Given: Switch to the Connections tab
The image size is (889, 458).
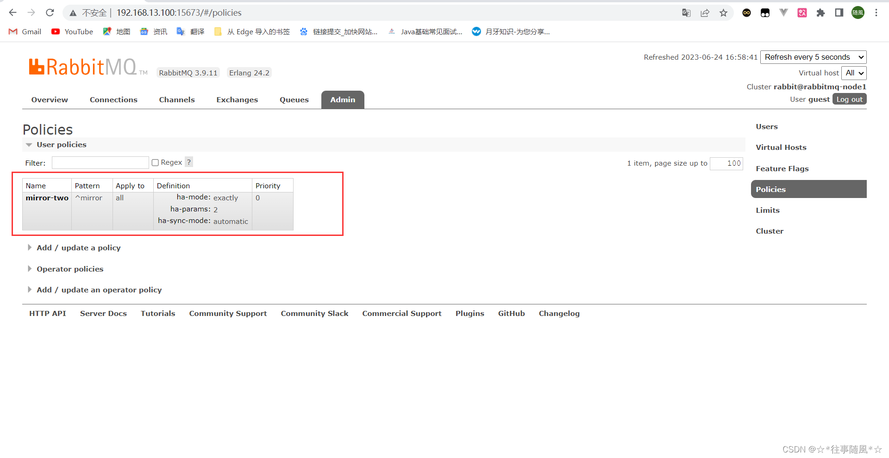Looking at the screenshot, I should [x=113, y=99].
